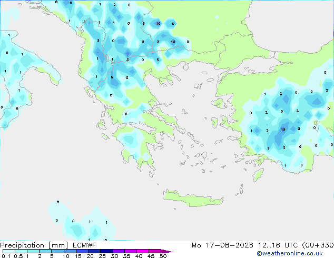Viewport: 334px width, 258px height.
Task: Click the 45–50 mm legend swatch
Action: click(155, 251)
